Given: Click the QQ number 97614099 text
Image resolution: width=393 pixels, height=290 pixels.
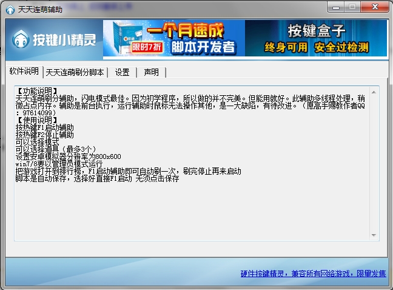Looking at the screenshot, I should coord(37,113).
